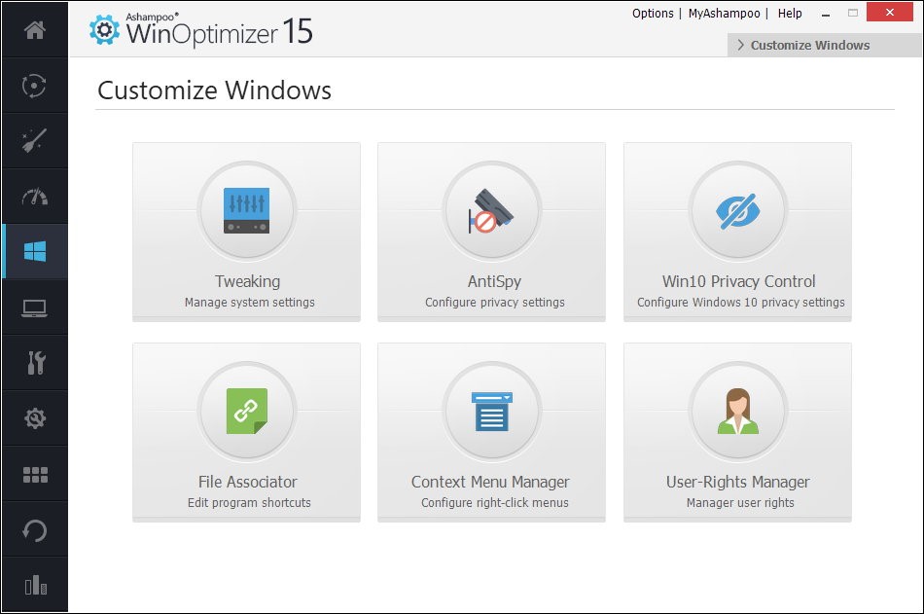Select the speedometer performance sidebar icon
Viewport: 924px width, 614px height.
tap(35, 197)
